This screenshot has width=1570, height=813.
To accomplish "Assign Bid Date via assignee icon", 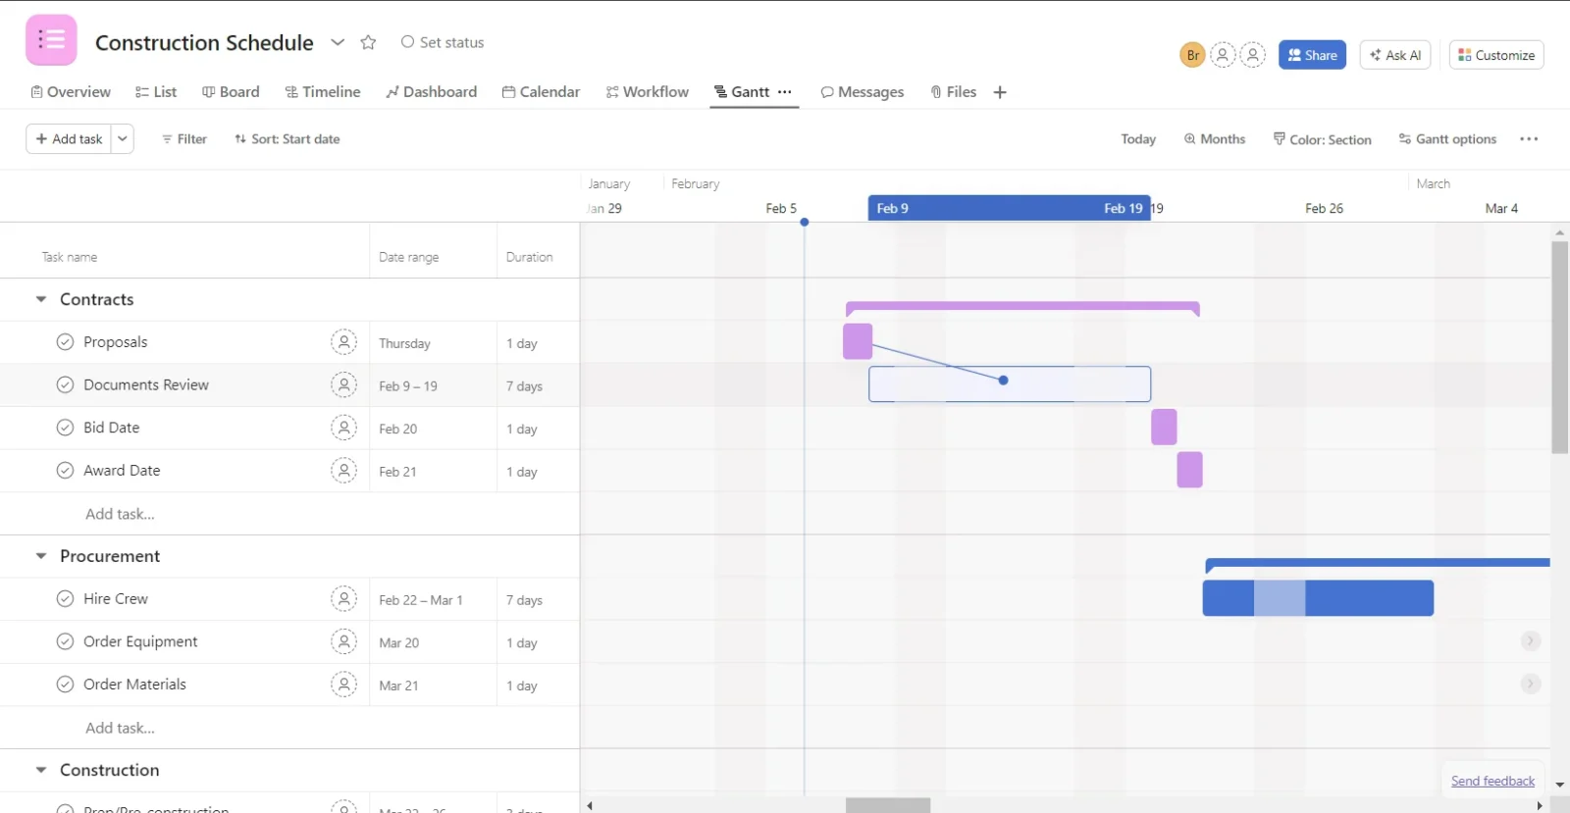I will coord(343,428).
